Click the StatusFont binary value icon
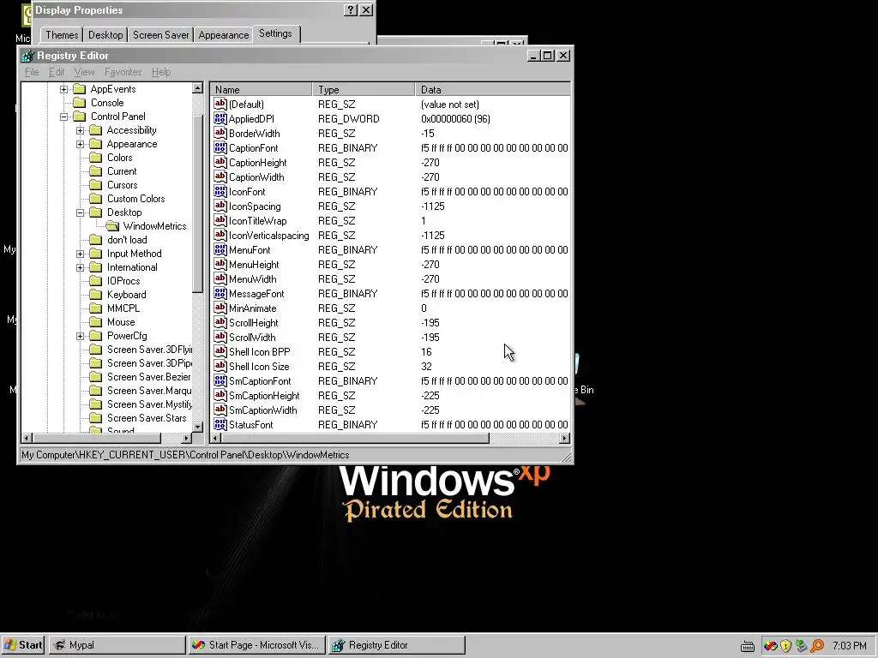This screenshot has width=878, height=658. [220, 424]
